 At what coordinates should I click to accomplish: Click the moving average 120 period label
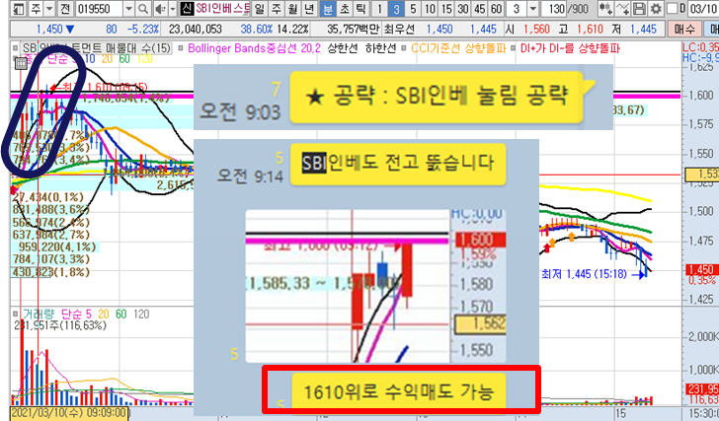pos(145,58)
